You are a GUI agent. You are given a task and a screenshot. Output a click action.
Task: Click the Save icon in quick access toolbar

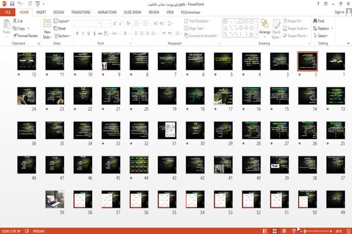click(12, 4)
